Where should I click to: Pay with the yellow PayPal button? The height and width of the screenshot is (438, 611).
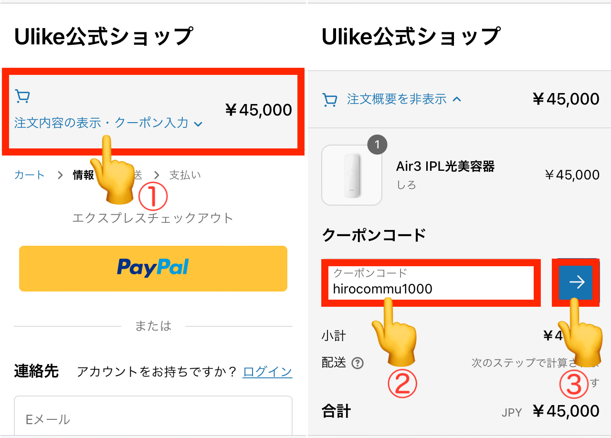click(153, 268)
